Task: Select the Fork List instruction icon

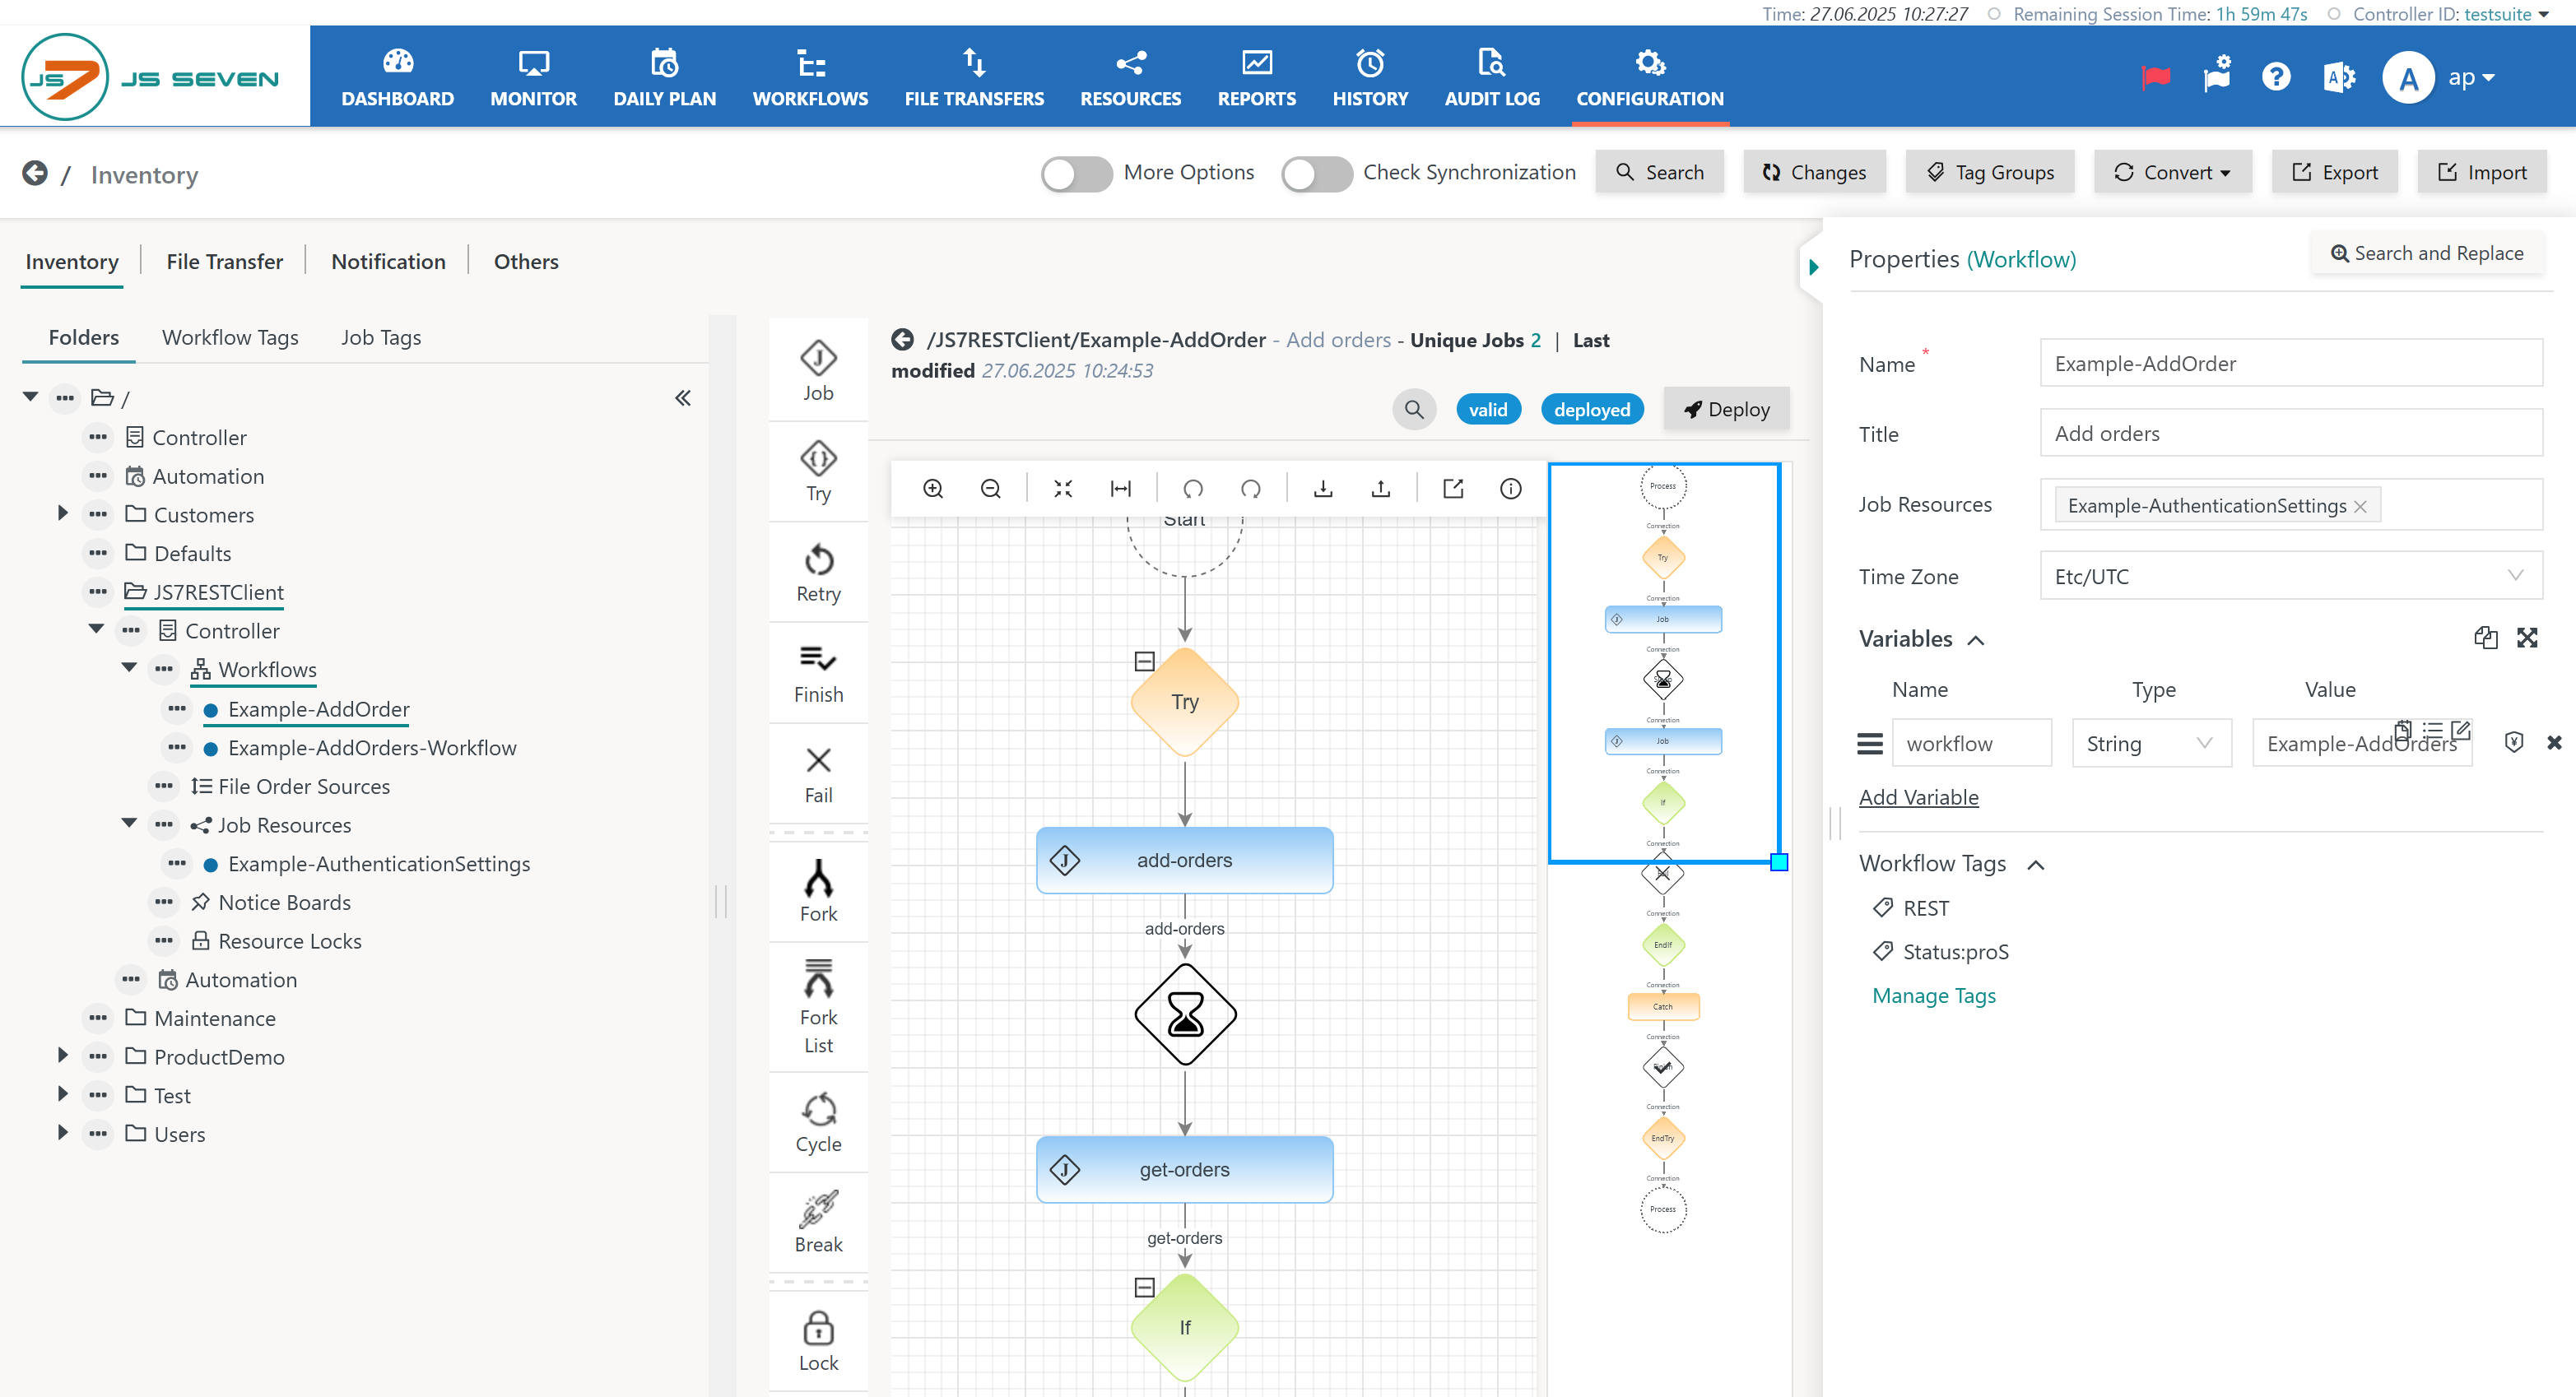Action: 818,980
